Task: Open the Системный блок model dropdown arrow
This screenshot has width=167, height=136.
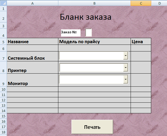Action: [126, 55]
